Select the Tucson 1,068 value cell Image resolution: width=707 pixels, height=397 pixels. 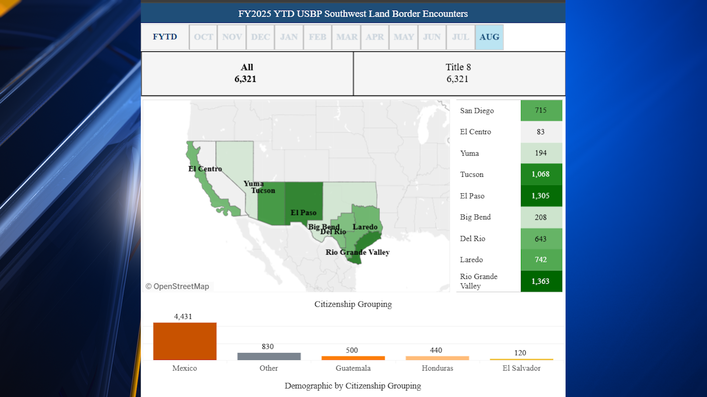pos(541,174)
